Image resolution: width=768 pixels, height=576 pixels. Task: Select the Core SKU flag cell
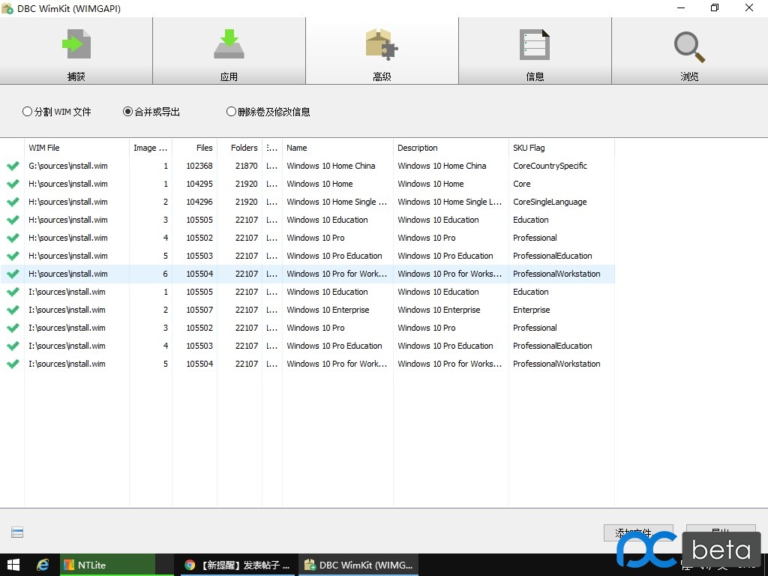click(522, 184)
